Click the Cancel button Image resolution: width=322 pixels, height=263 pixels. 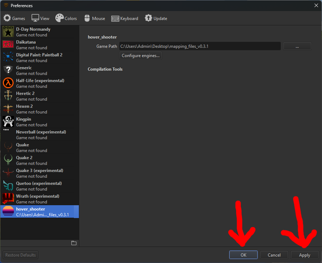[x=274, y=255]
